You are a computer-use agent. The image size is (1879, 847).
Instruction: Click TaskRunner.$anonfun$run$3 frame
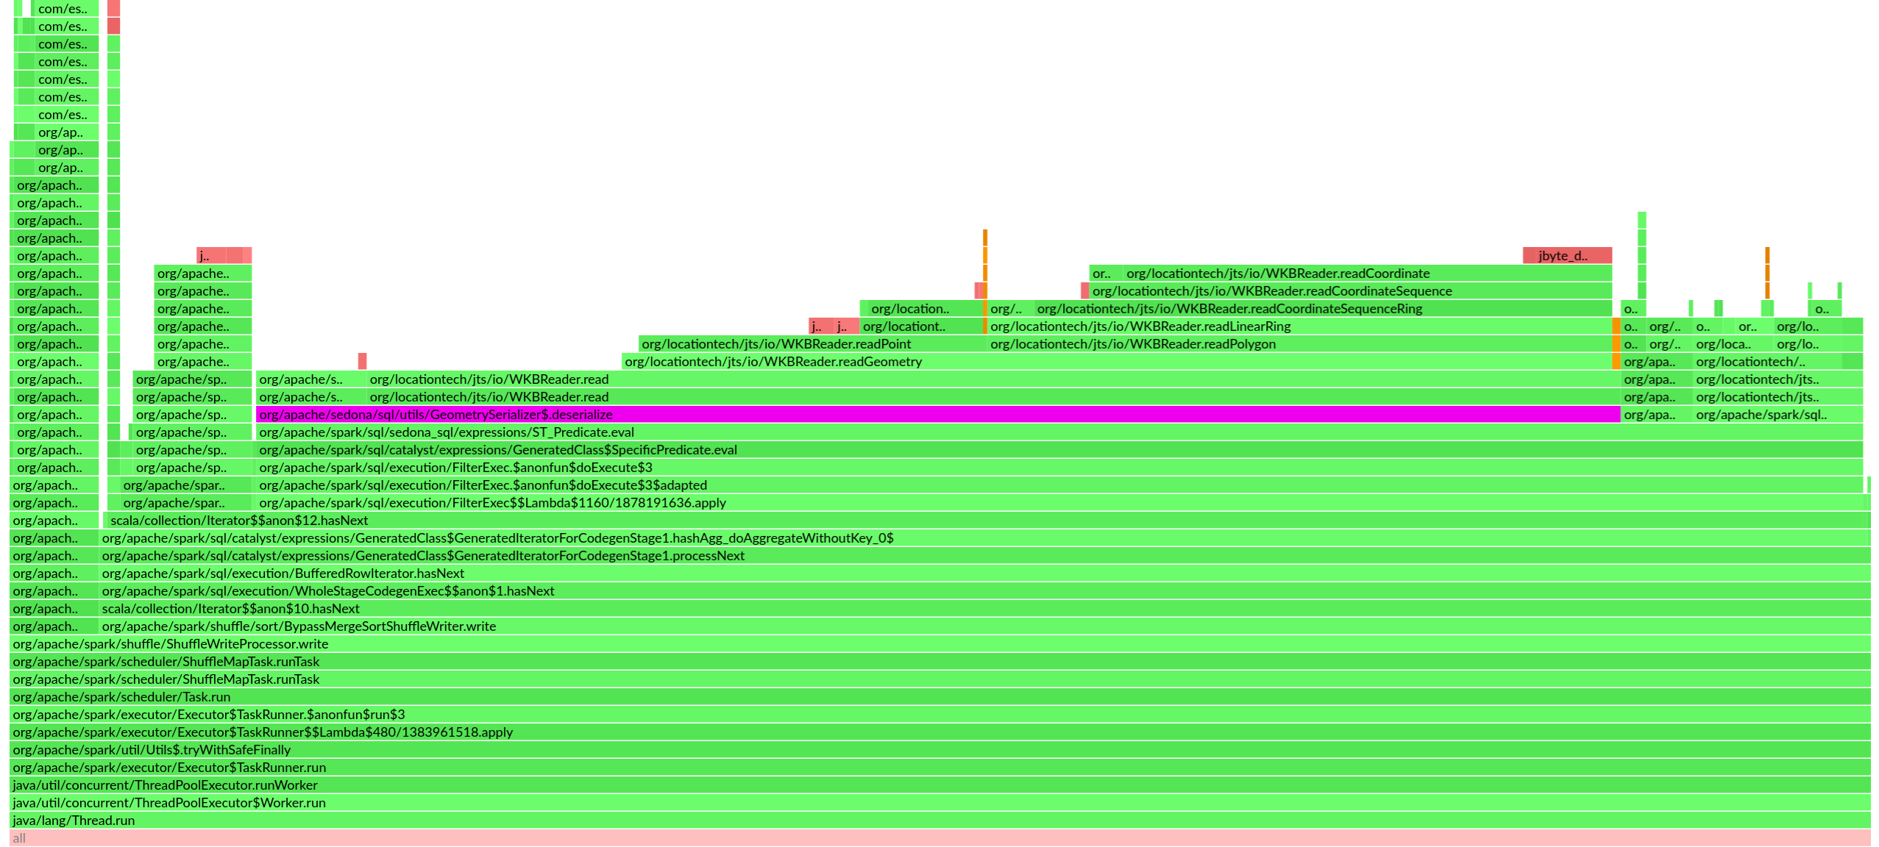(939, 715)
